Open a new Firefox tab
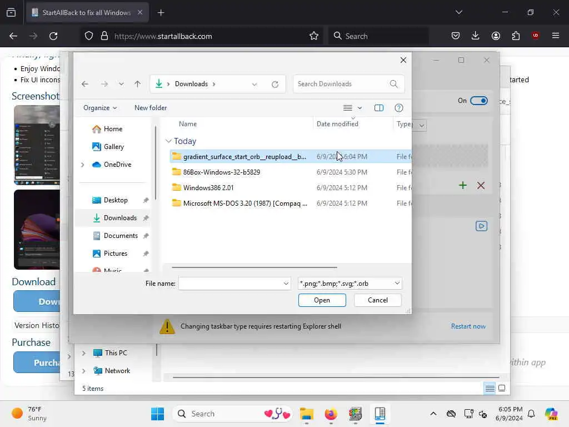569x427 pixels. coord(161,13)
